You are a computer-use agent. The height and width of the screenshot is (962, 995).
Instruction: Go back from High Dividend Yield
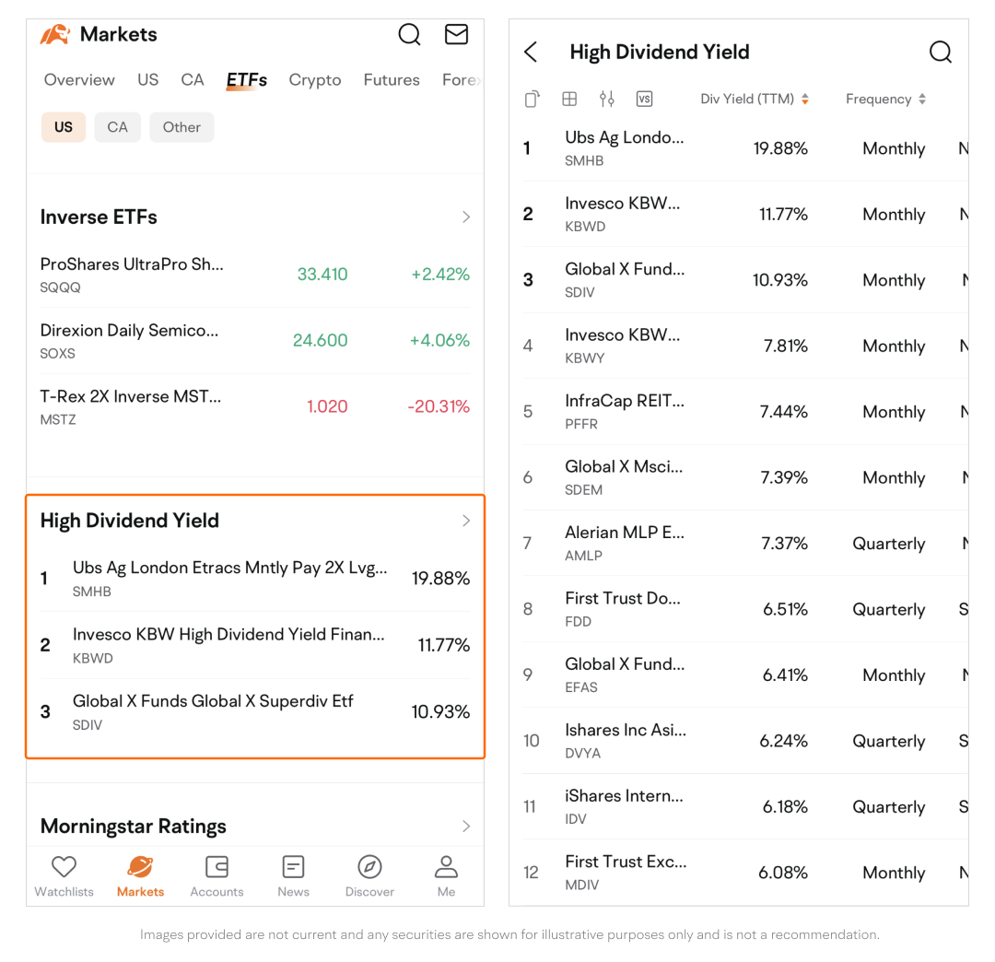point(531,52)
